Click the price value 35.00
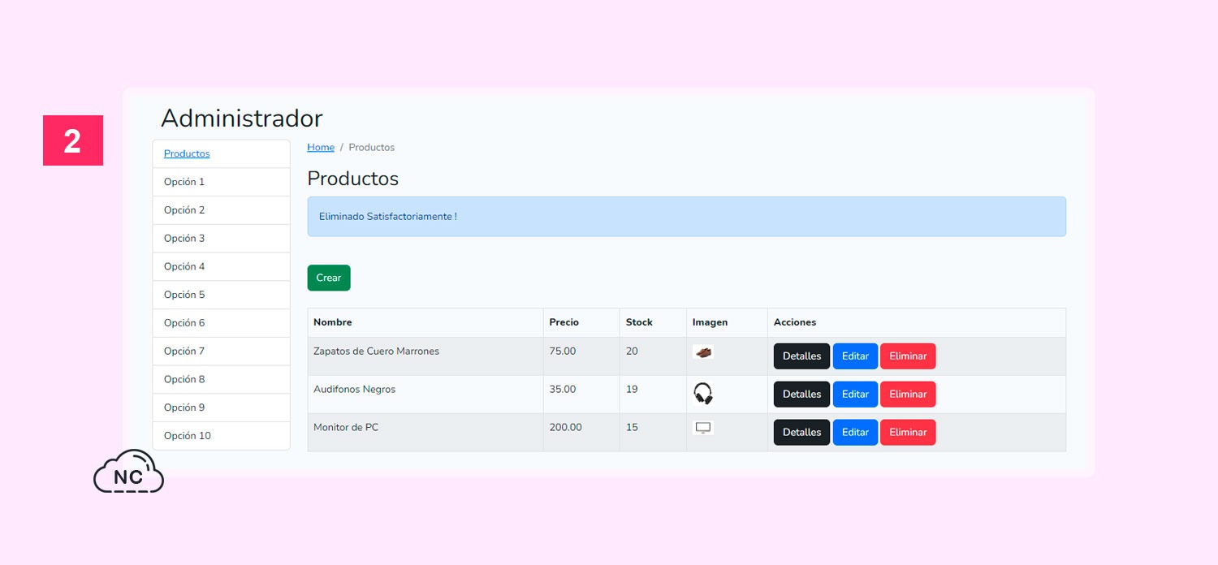Viewport: 1218px width, 565px height. tap(563, 390)
